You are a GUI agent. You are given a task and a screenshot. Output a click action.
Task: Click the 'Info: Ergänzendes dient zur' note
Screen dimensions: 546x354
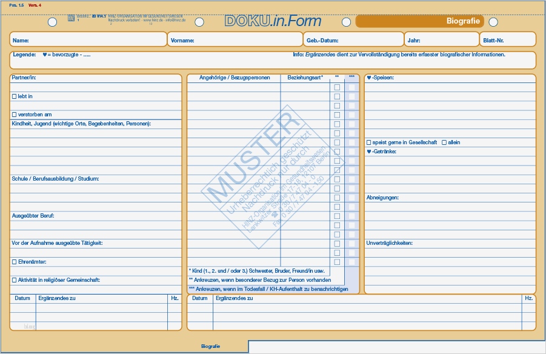[399, 55]
